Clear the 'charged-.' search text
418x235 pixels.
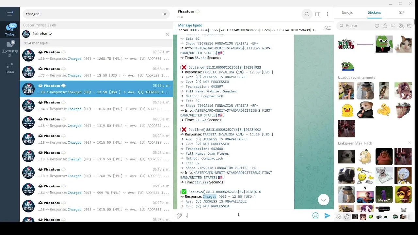click(165, 14)
